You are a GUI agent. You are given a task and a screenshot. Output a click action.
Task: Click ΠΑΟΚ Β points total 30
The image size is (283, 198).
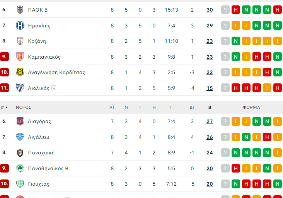coord(210,10)
